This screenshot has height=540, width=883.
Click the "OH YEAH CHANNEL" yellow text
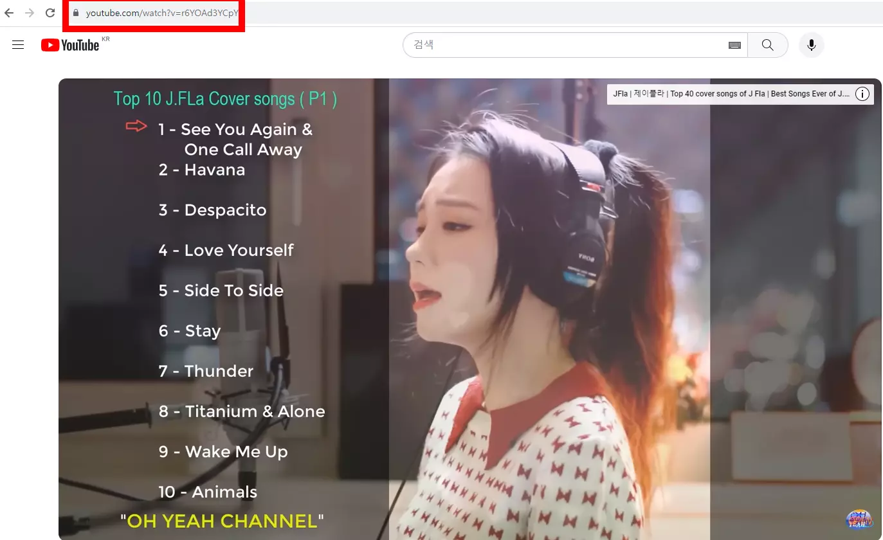(222, 521)
